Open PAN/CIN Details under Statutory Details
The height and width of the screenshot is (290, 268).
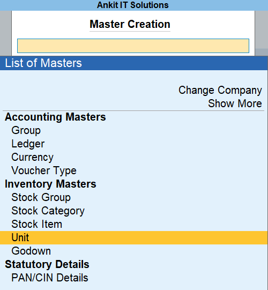coord(50,278)
